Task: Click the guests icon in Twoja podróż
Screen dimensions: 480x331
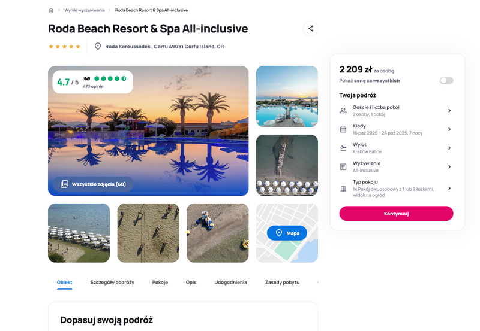Action: tap(343, 111)
